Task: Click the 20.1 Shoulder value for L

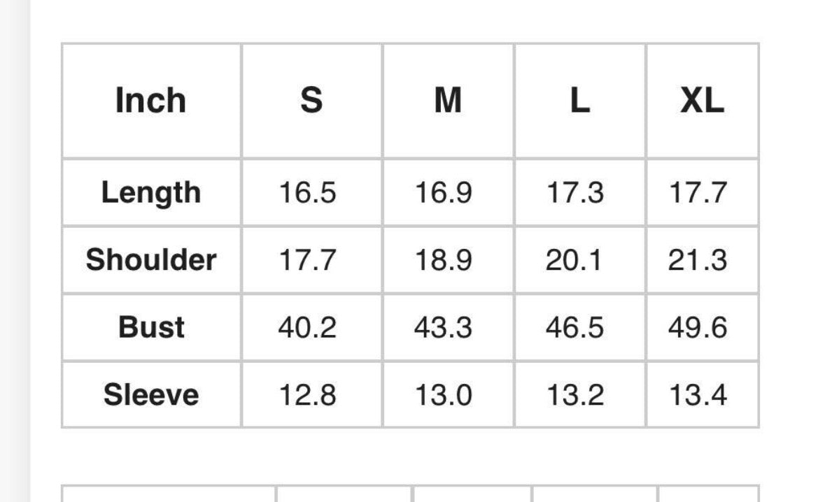Action: tap(574, 259)
